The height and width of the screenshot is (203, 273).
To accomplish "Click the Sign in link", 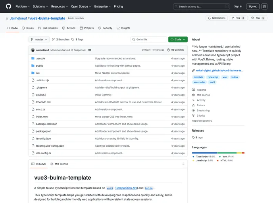I will click(238, 6).
